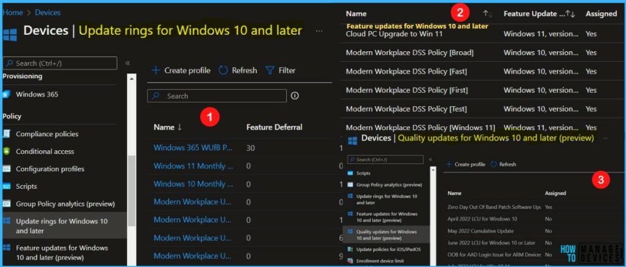Viewport: 626px width, 267px height.
Task: Click the Devices icon beside Quality updates title
Action: (x=352, y=141)
